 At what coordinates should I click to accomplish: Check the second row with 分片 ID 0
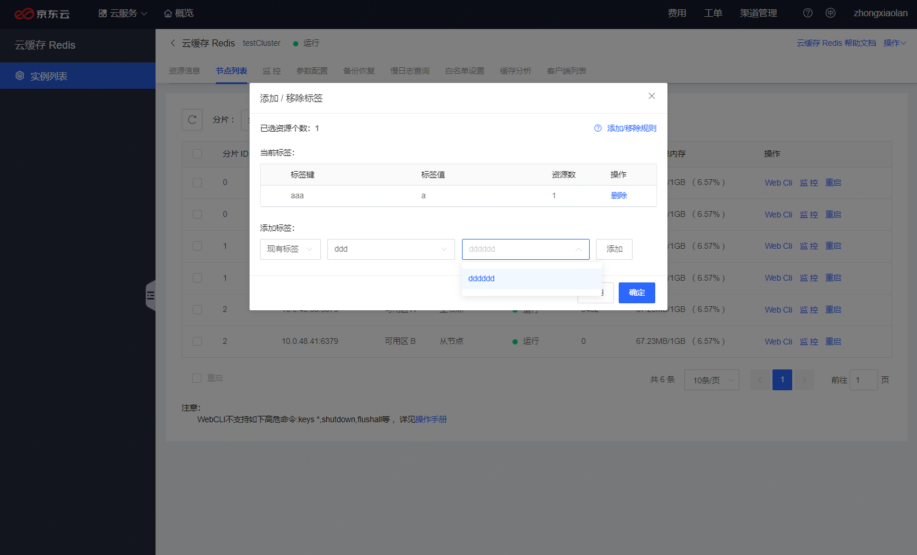pyautogui.click(x=197, y=215)
